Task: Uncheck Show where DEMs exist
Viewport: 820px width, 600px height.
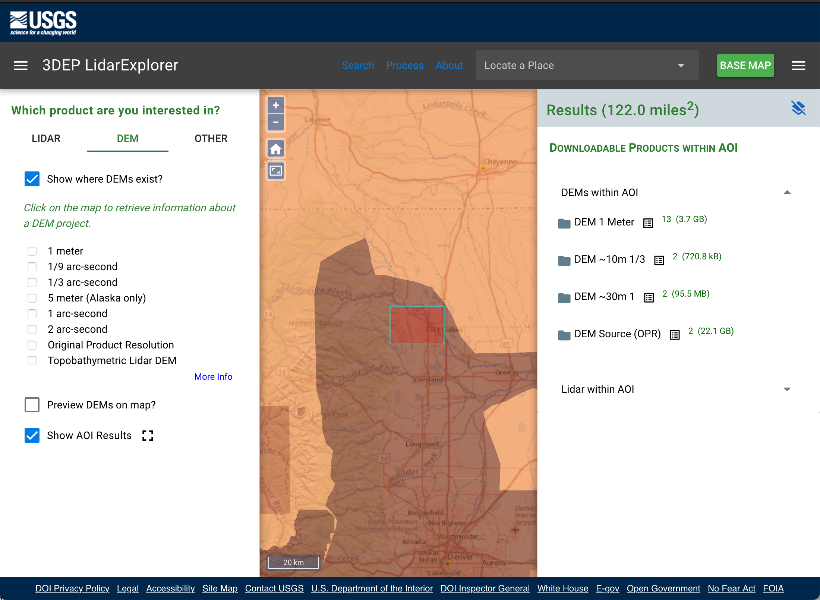Action: coord(32,179)
